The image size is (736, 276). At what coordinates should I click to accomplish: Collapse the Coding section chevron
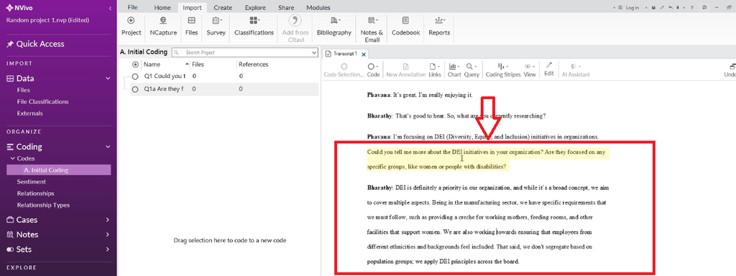[x=108, y=147]
